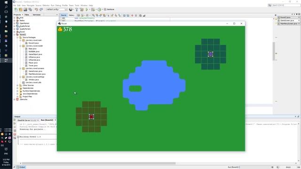Open the Debug Project dropdown arrow
Screen dimensions: 301x169
coord(96,9)
